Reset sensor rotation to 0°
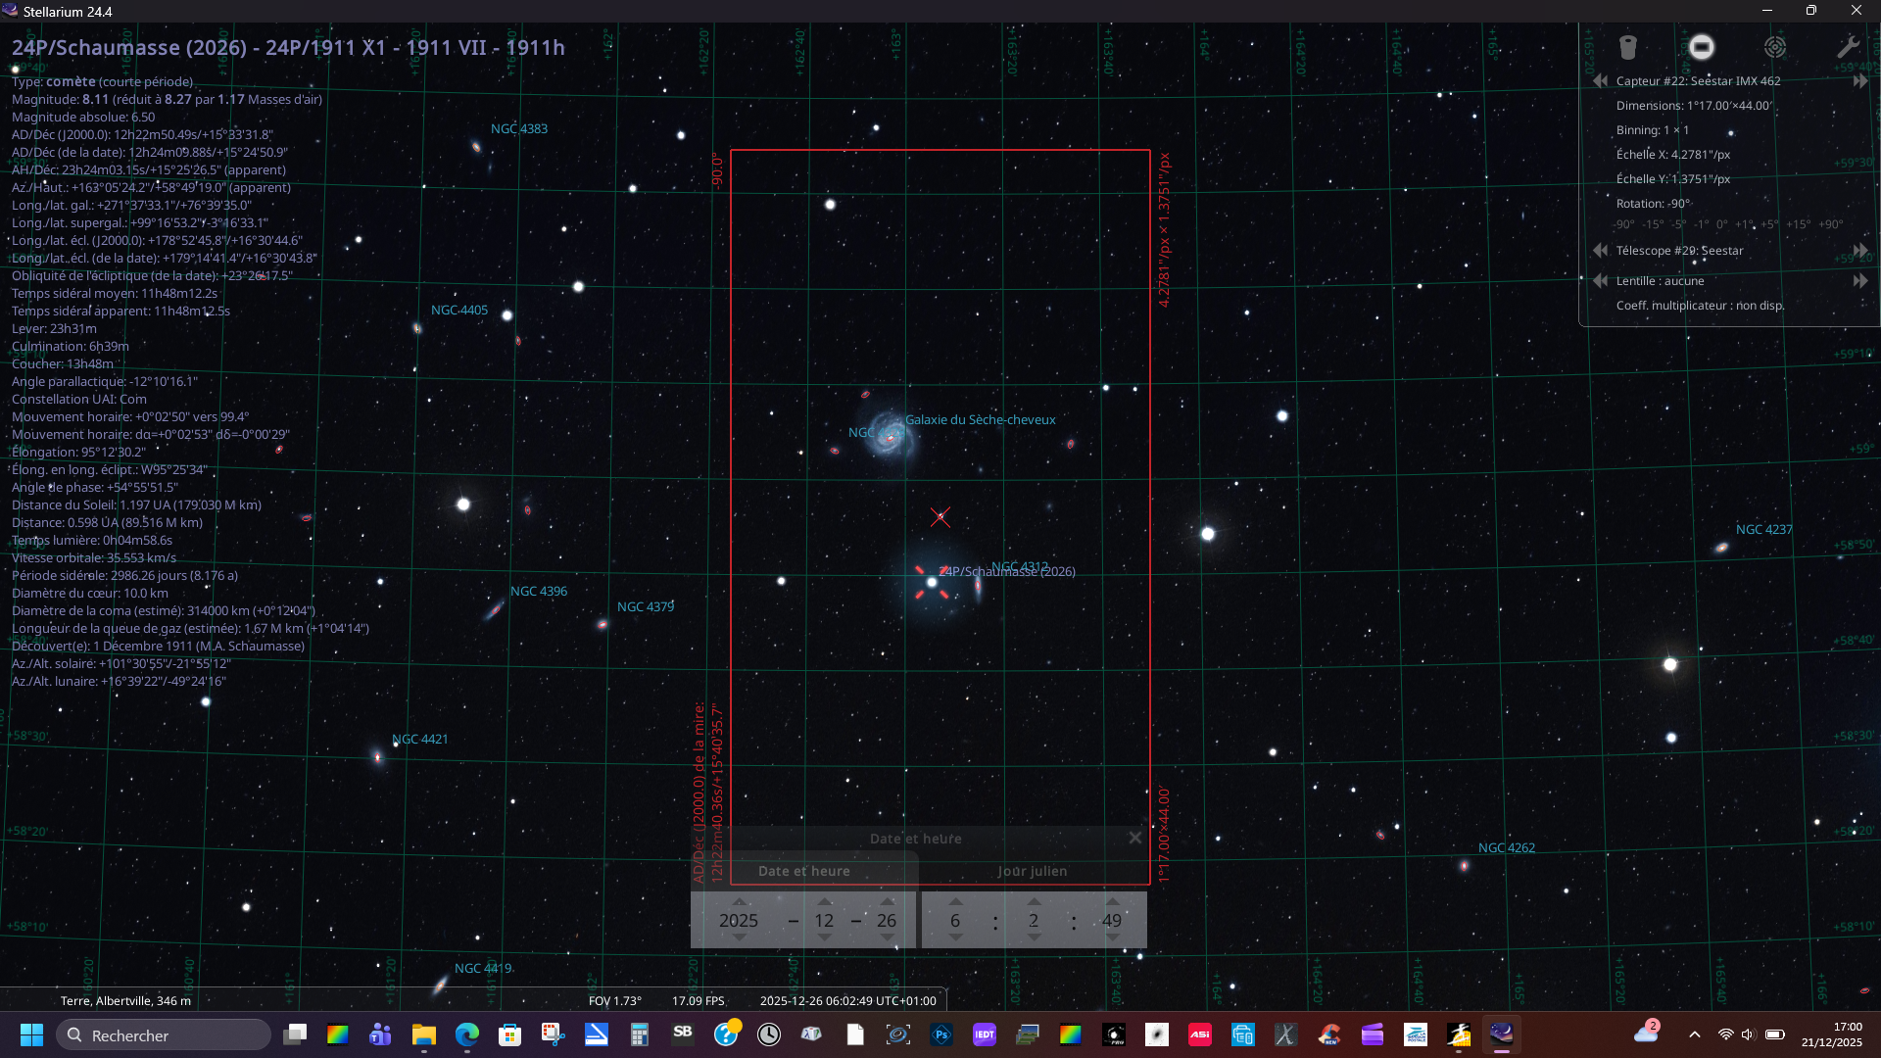This screenshot has height=1058, width=1881. coord(1722,224)
